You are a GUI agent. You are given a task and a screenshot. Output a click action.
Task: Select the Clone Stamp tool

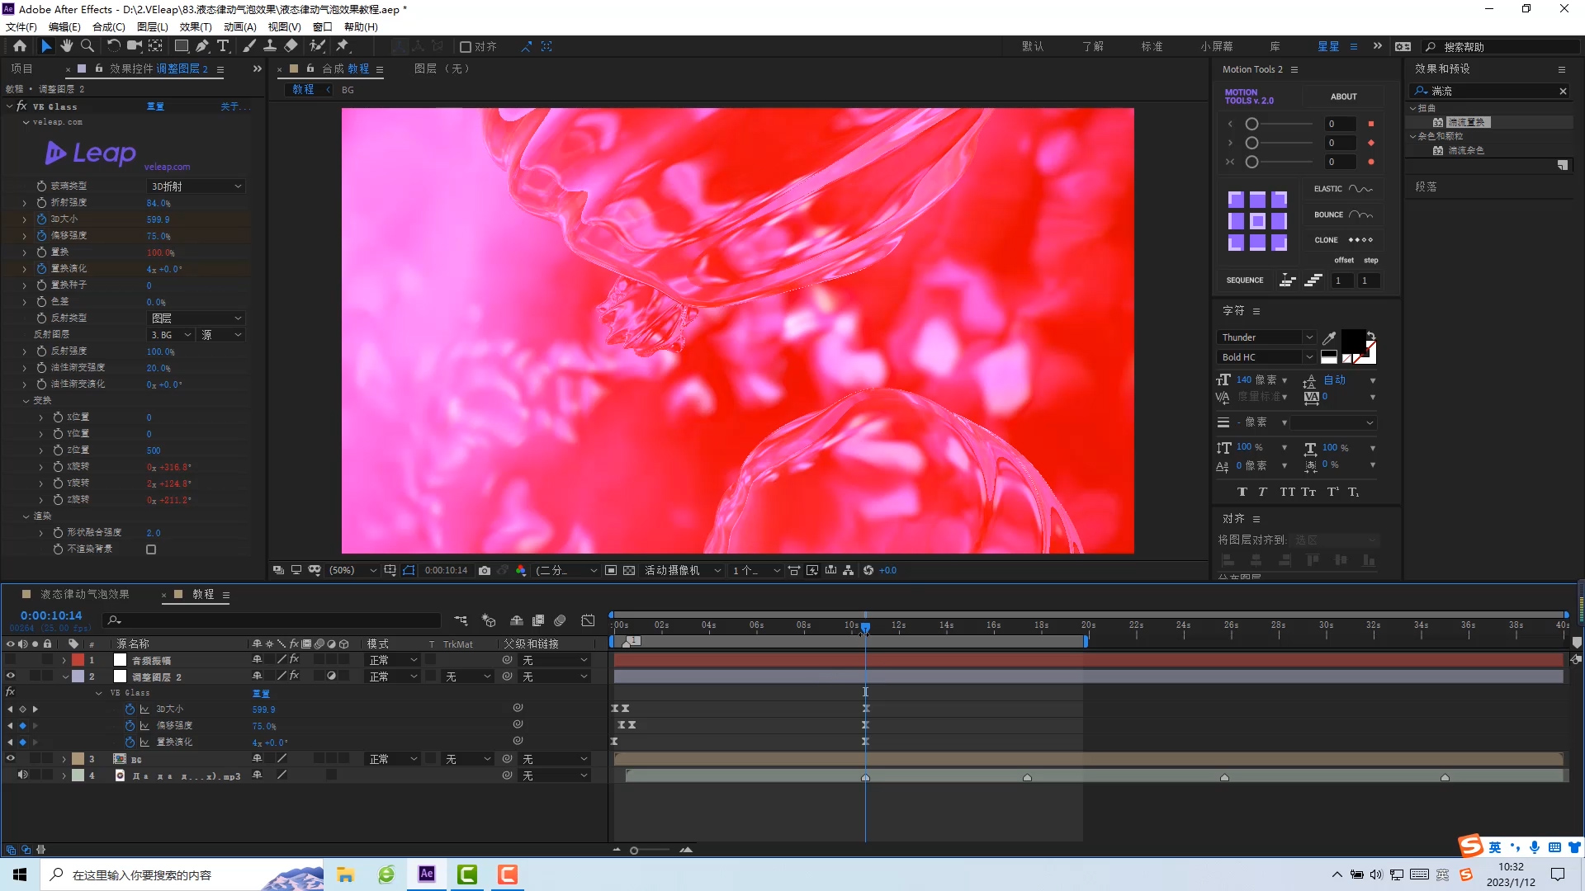tap(270, 46)
